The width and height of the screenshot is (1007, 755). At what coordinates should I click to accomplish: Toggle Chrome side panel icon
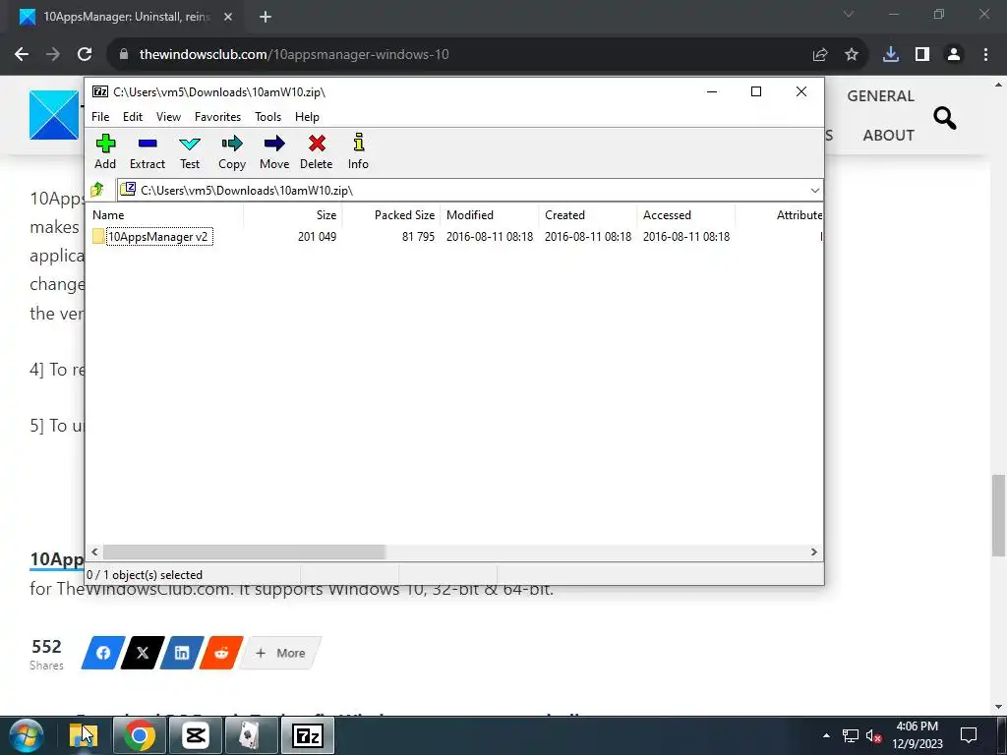tap(922, 55)
